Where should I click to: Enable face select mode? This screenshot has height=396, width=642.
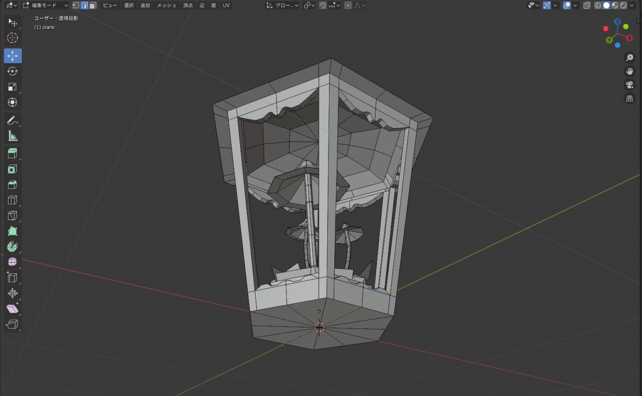click(x=93, y=5)
